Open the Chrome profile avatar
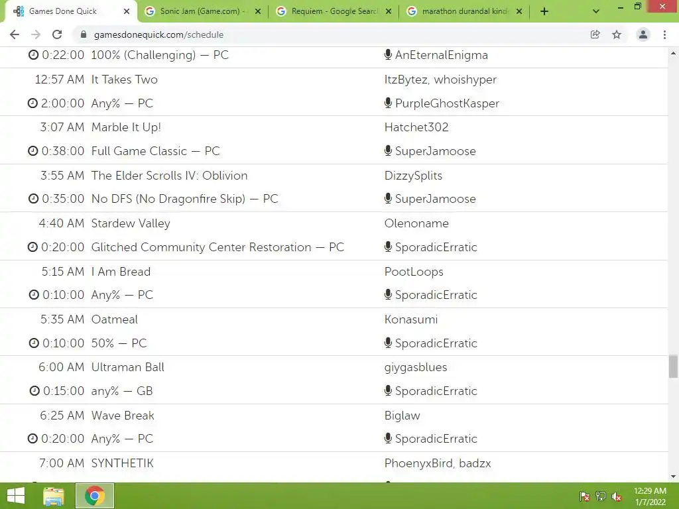This screenshot has width=679, height=509. click(643, 34)
